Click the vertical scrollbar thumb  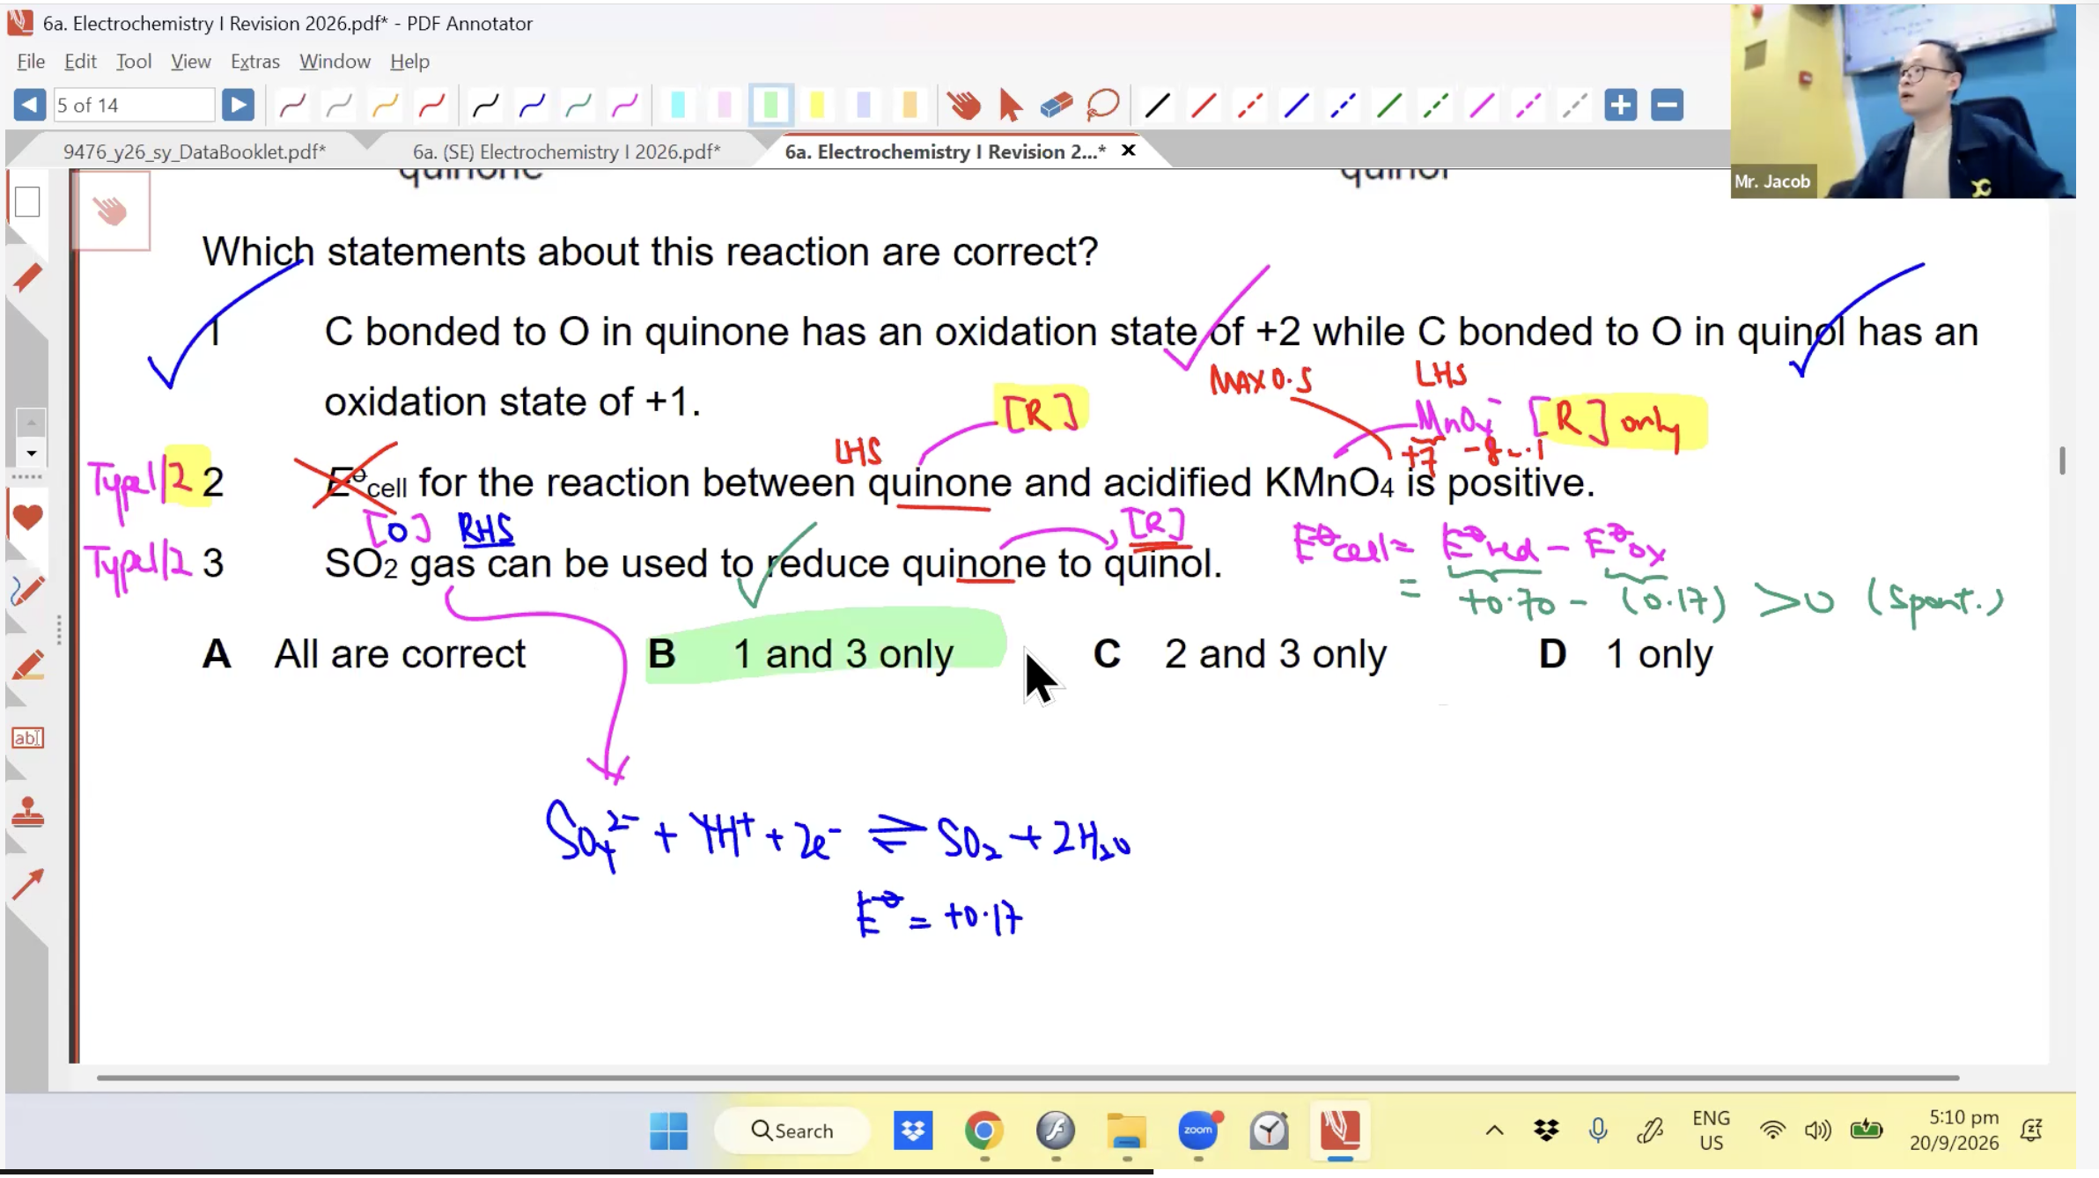(x=2062, y=460)
